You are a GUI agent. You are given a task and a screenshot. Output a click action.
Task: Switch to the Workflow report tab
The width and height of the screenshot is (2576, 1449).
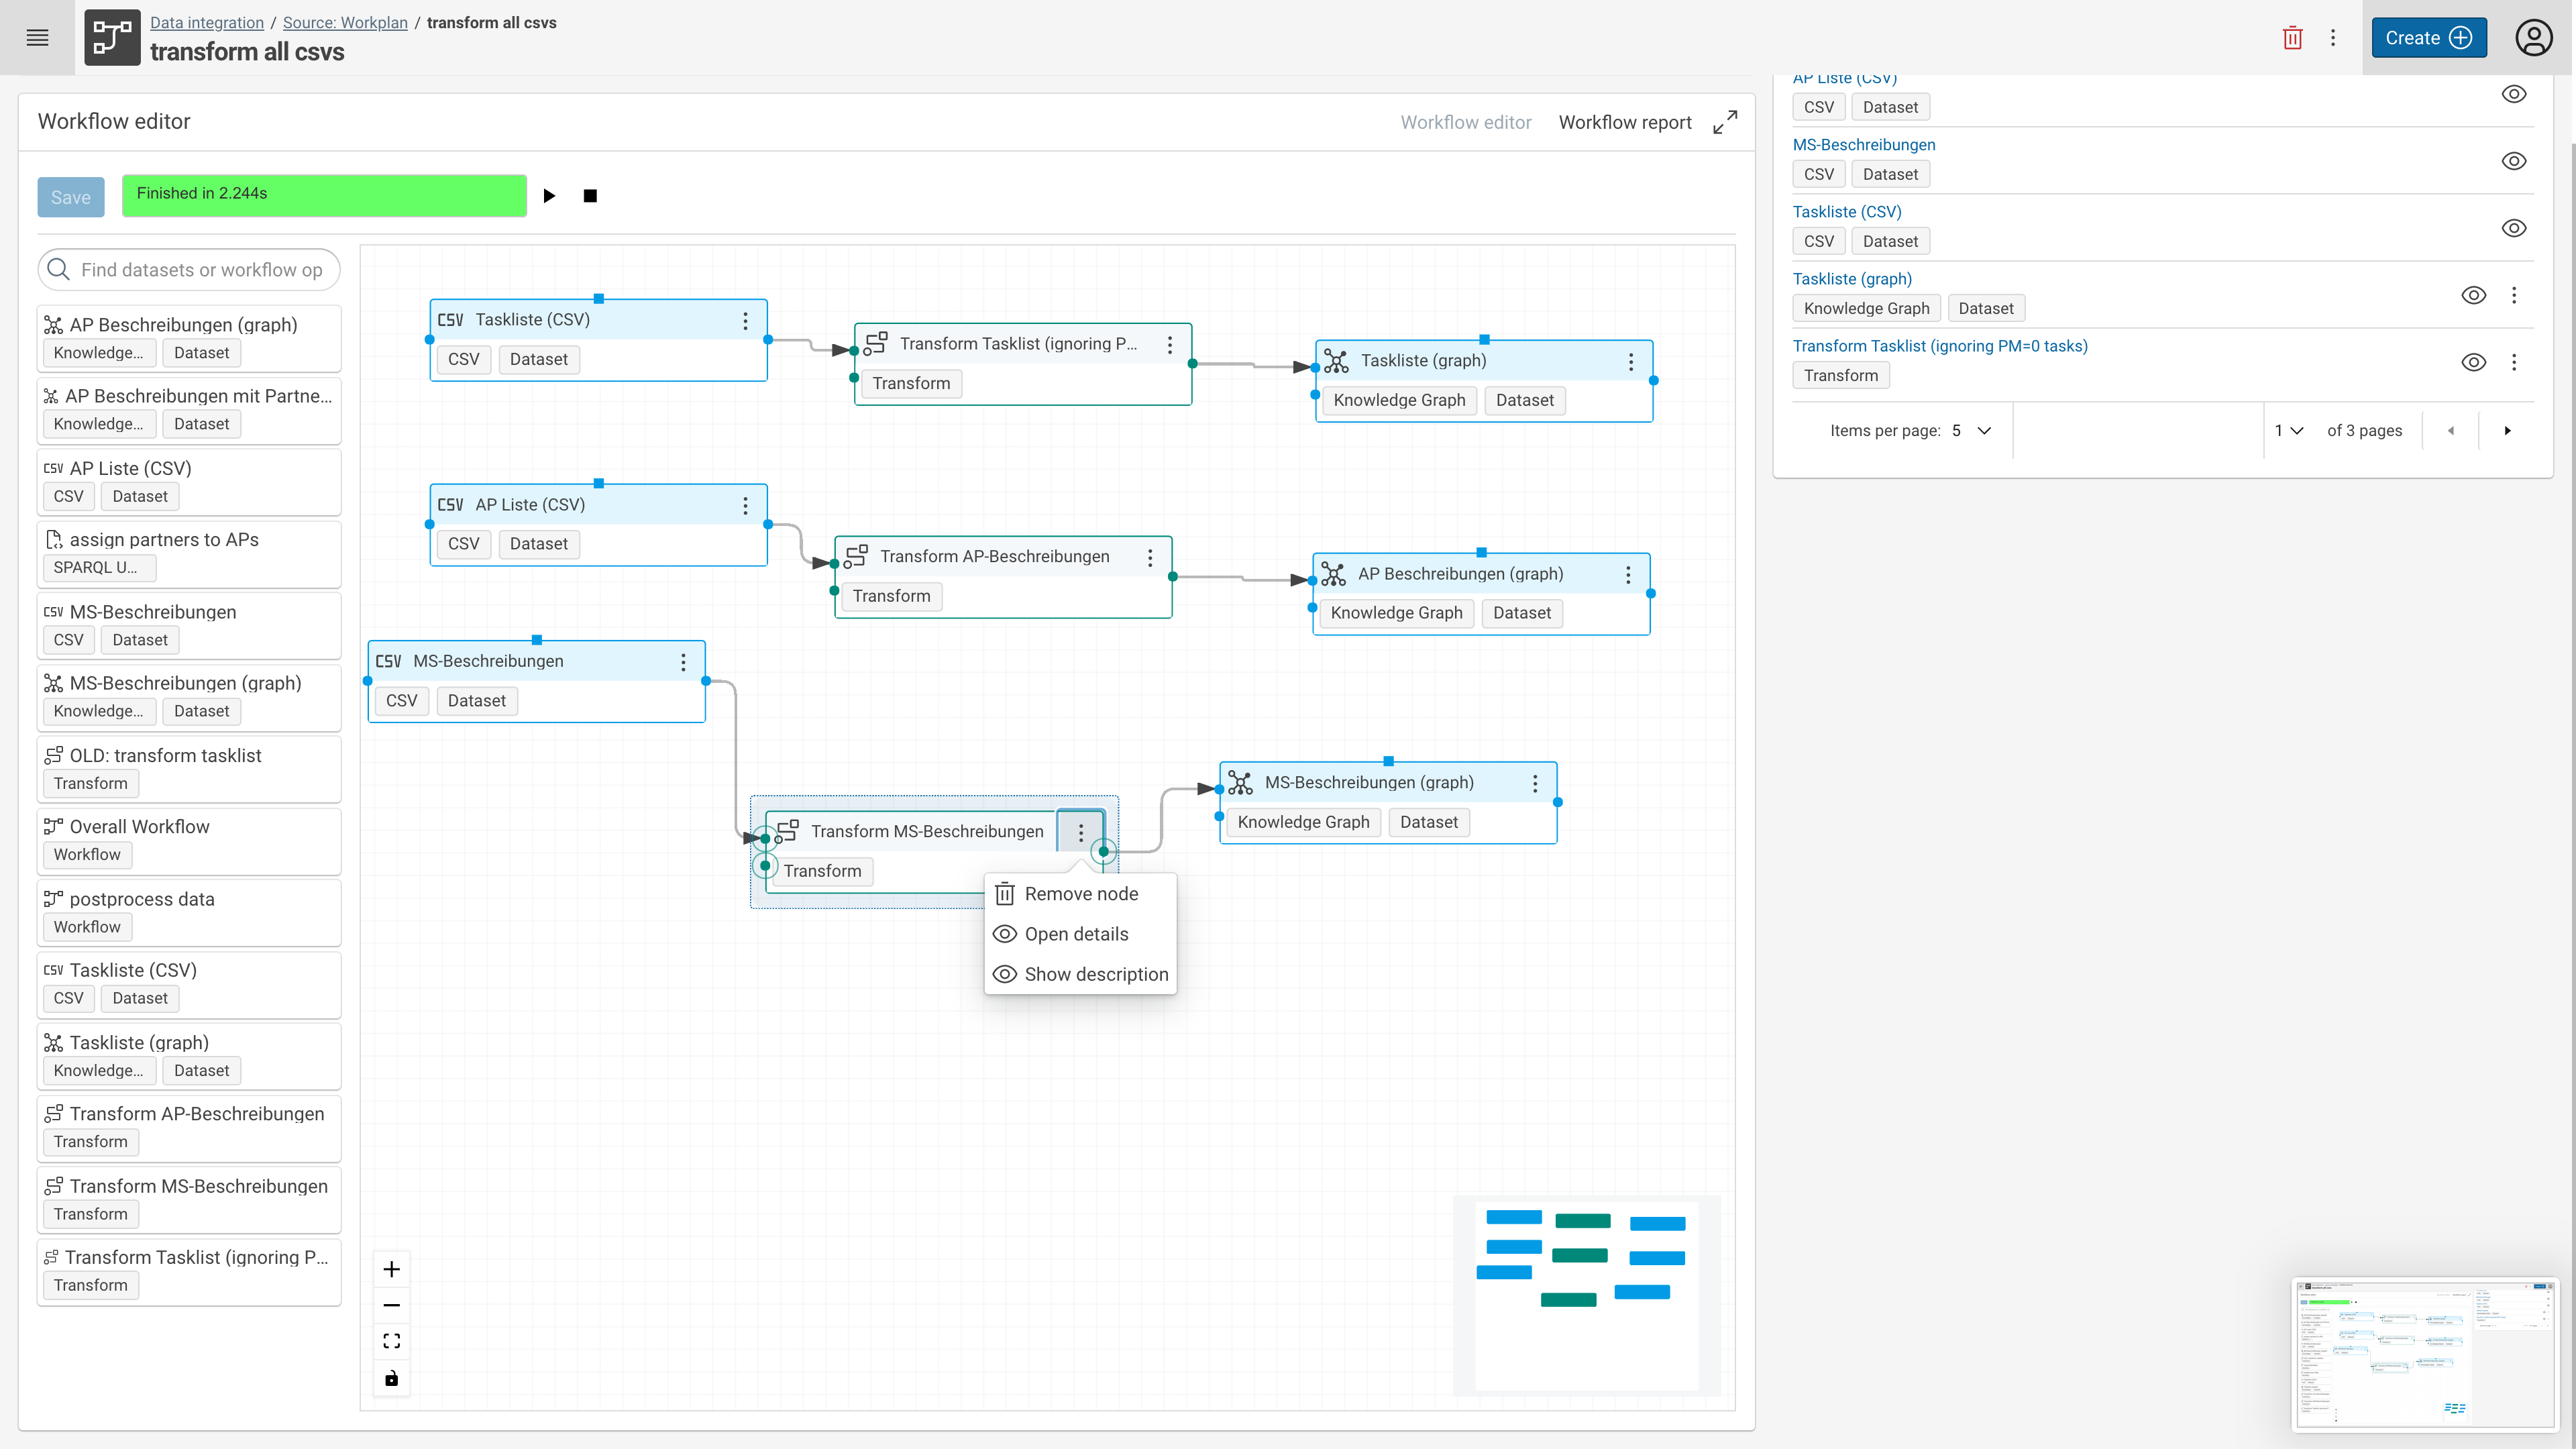(x=1624, y=122)
